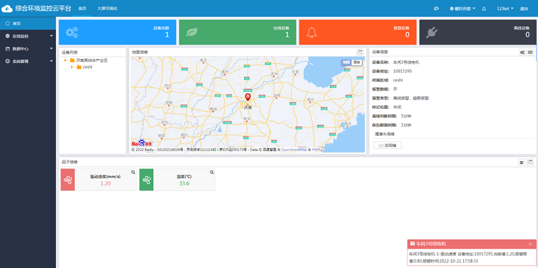Switch map to 混合 hybrid view
This screenshot has height=268, width=538.
point(357,62)
